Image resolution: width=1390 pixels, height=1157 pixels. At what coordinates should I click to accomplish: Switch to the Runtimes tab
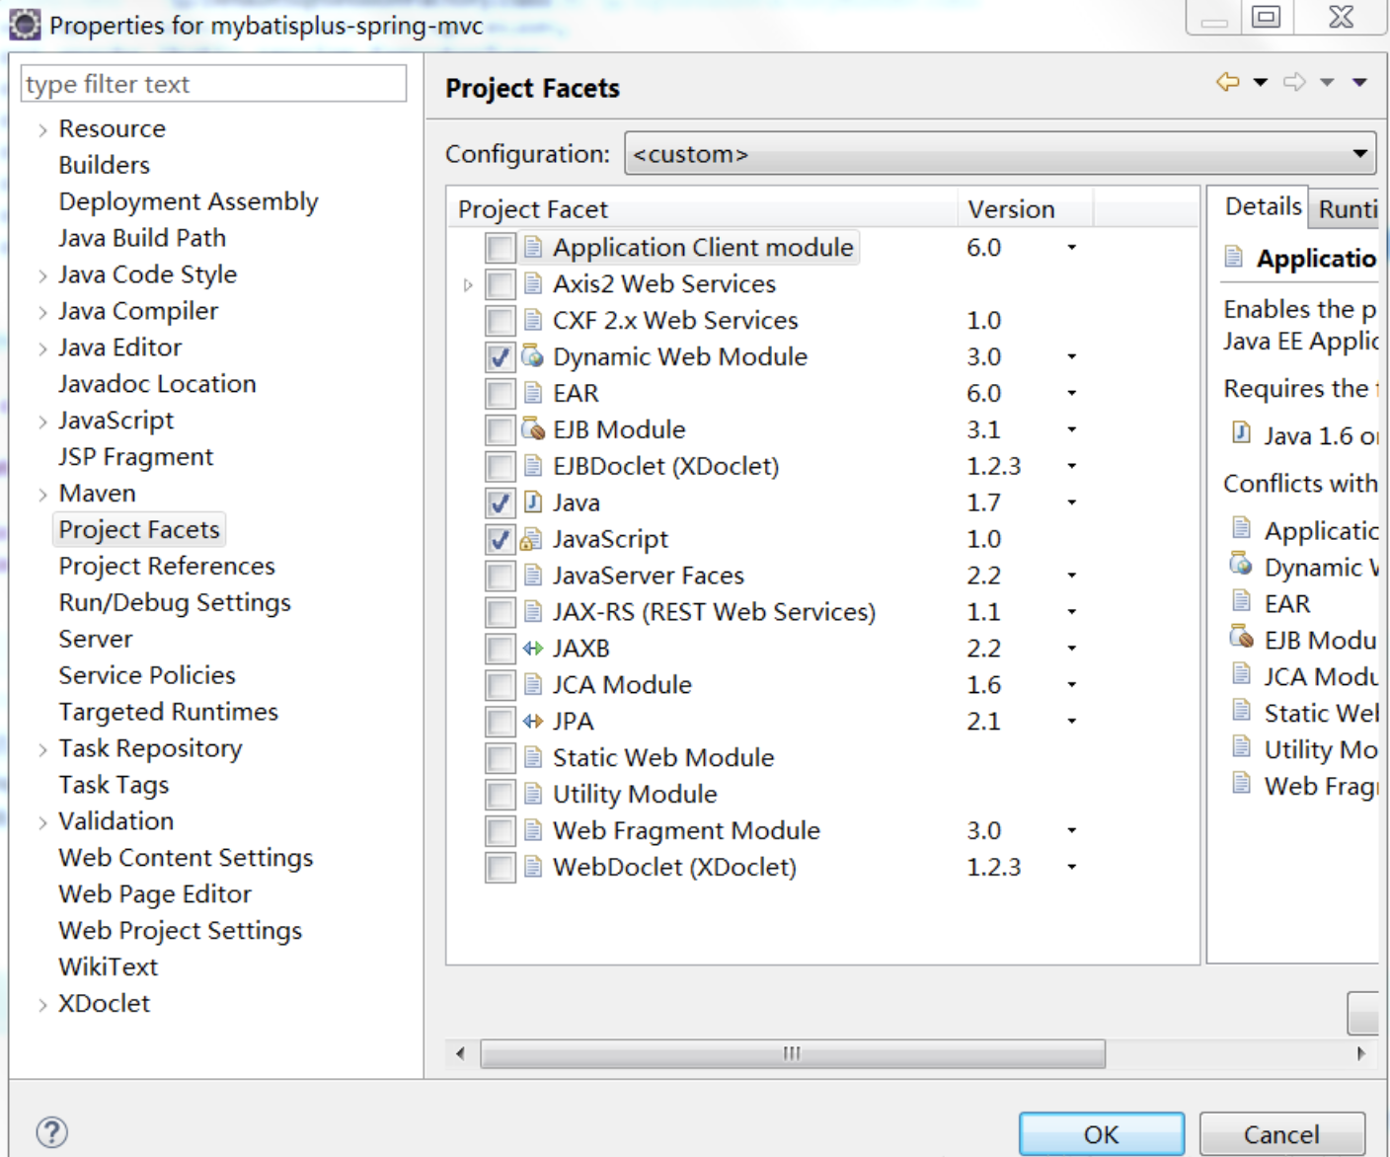click(x=1348, y=208)
